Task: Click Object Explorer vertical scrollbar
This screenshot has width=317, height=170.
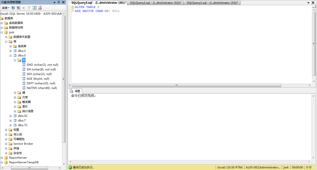Action: tap(64, 79)
